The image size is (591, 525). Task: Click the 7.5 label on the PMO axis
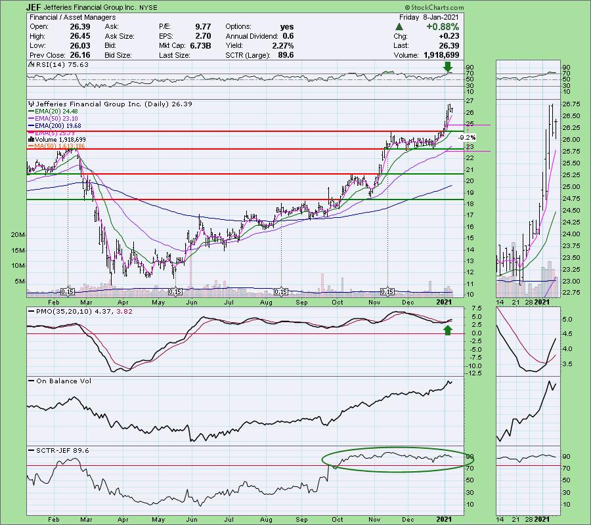pos(477,308)
